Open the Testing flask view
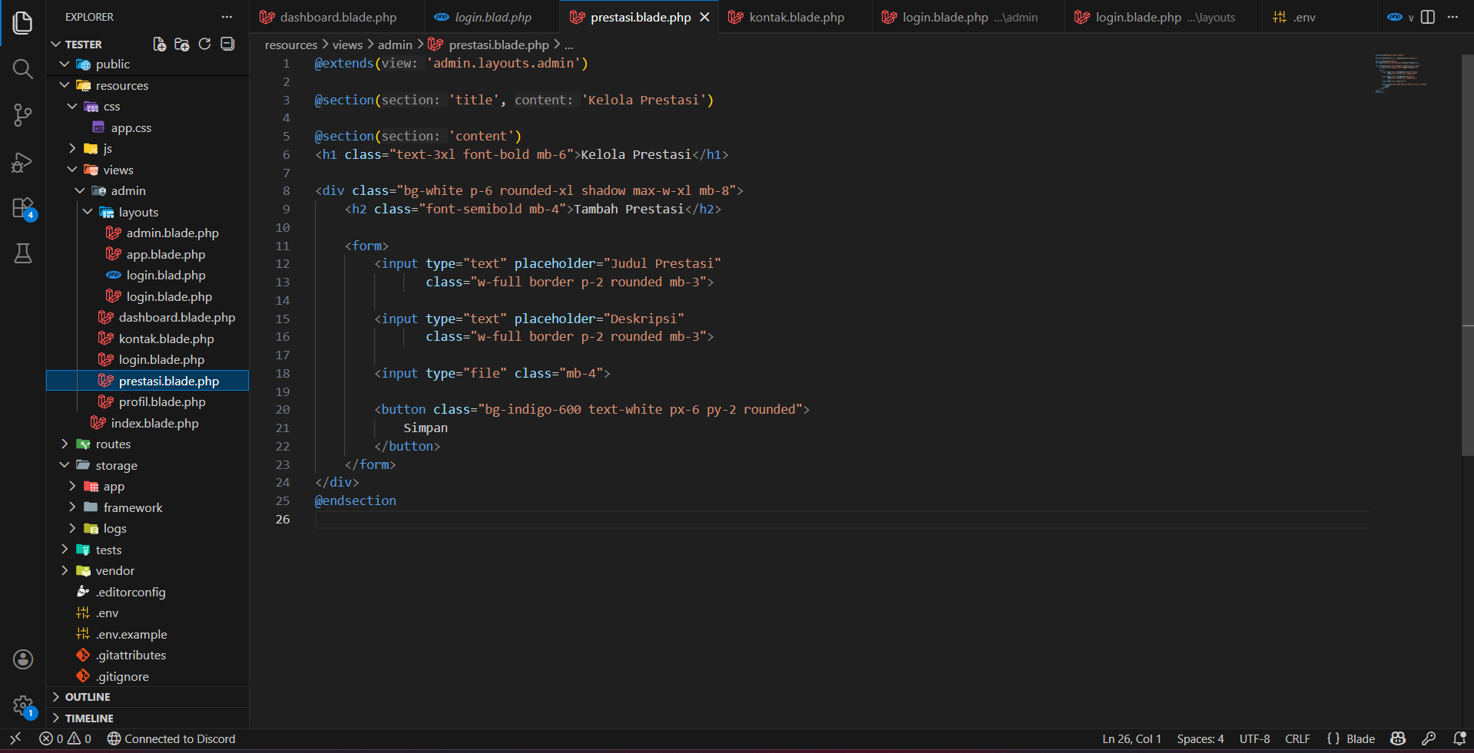1474x753 pixels. (22, 254)
